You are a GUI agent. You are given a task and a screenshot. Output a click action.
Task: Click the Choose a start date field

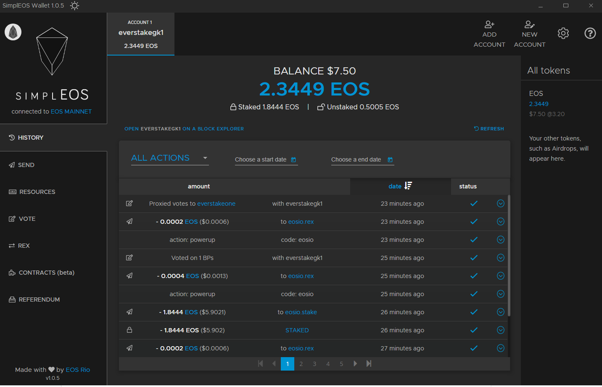click(266, 159)
